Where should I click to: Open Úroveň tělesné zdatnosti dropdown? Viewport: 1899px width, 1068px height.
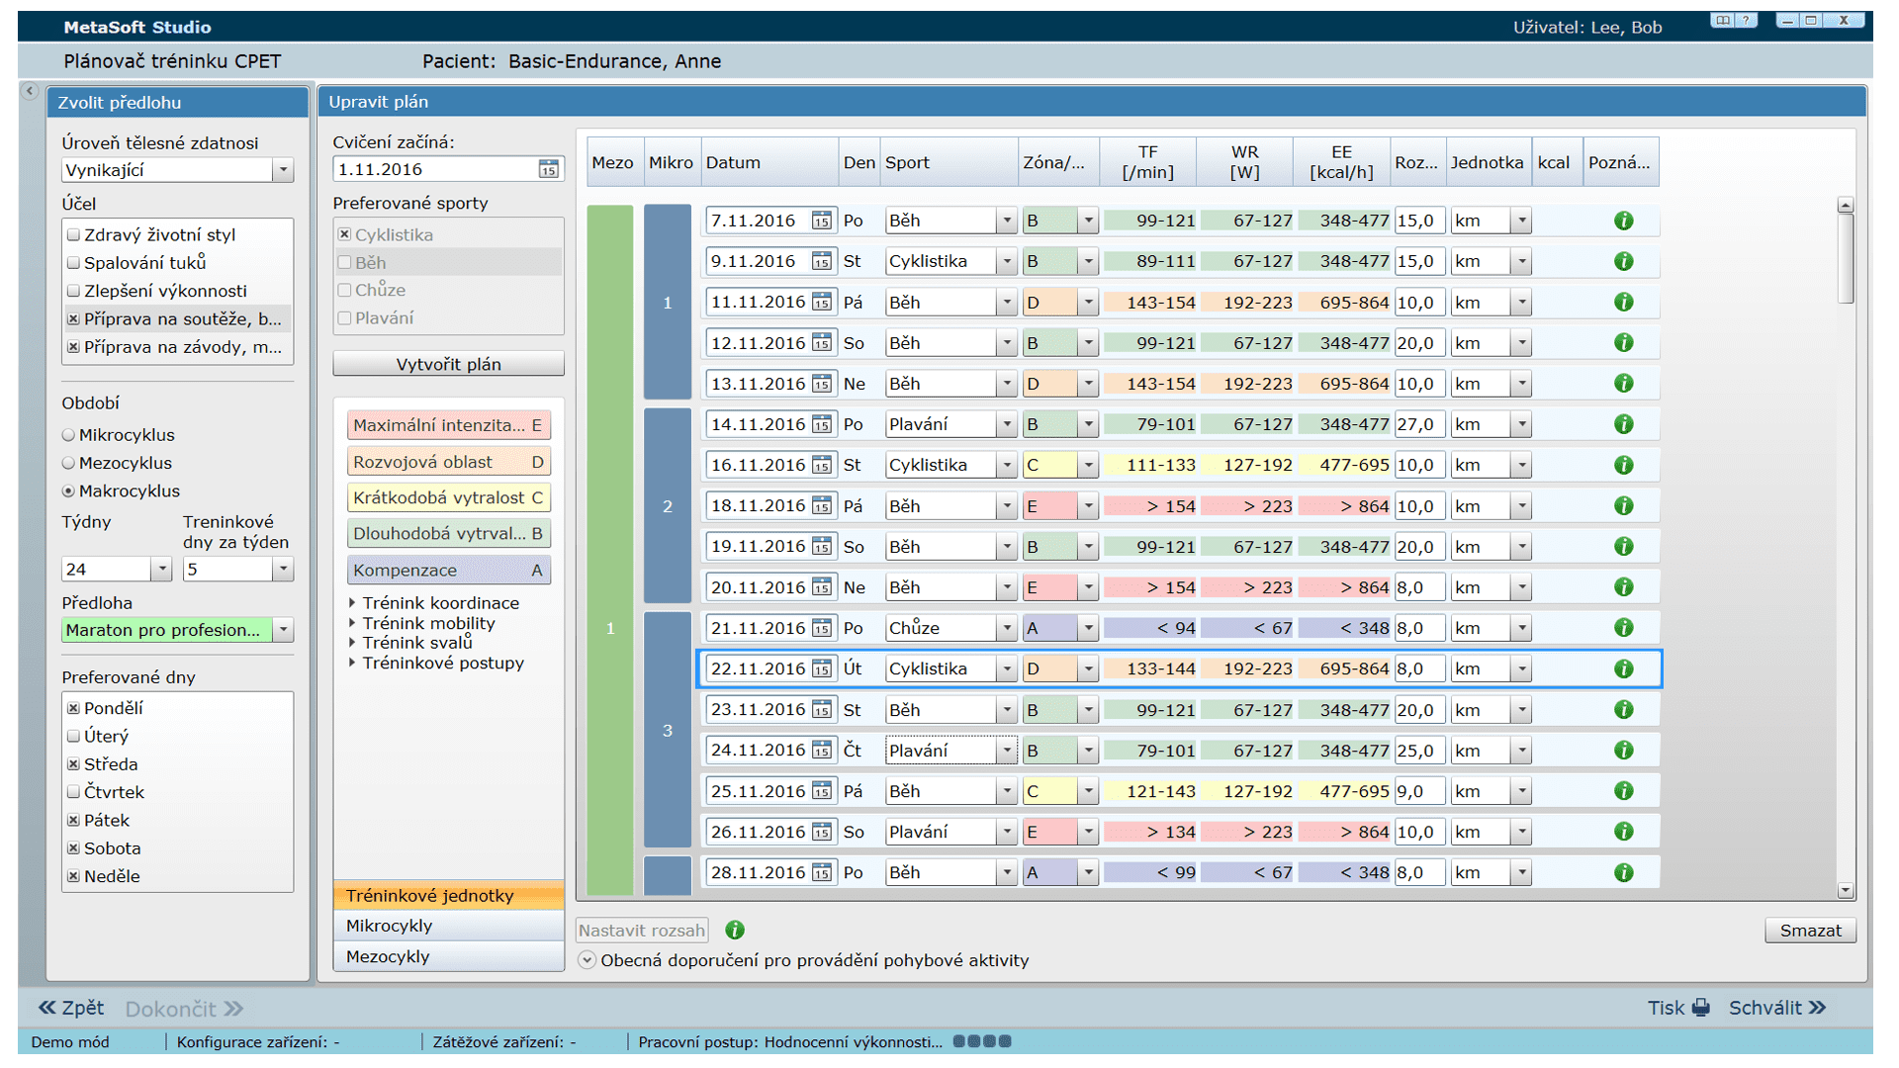tap(283, 170)
